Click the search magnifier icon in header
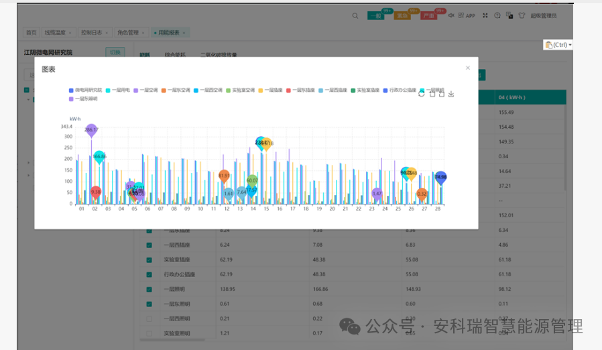The width and height of the screenshot is (602, 350). coord(355,15)
